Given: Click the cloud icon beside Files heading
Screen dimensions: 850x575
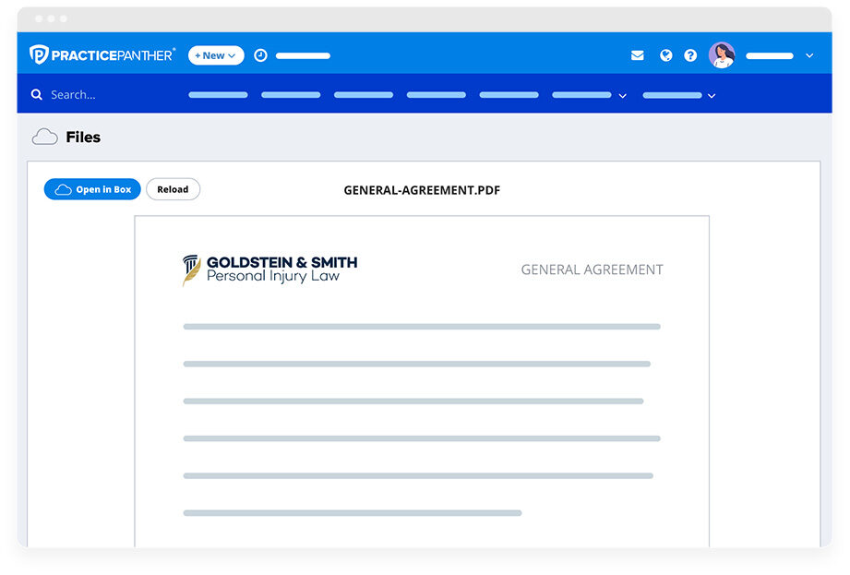Looking at the screenshot, I should pos(44,138).
